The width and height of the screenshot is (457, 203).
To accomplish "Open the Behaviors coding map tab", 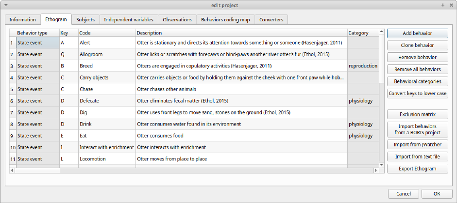I will [x=225, y=19].
